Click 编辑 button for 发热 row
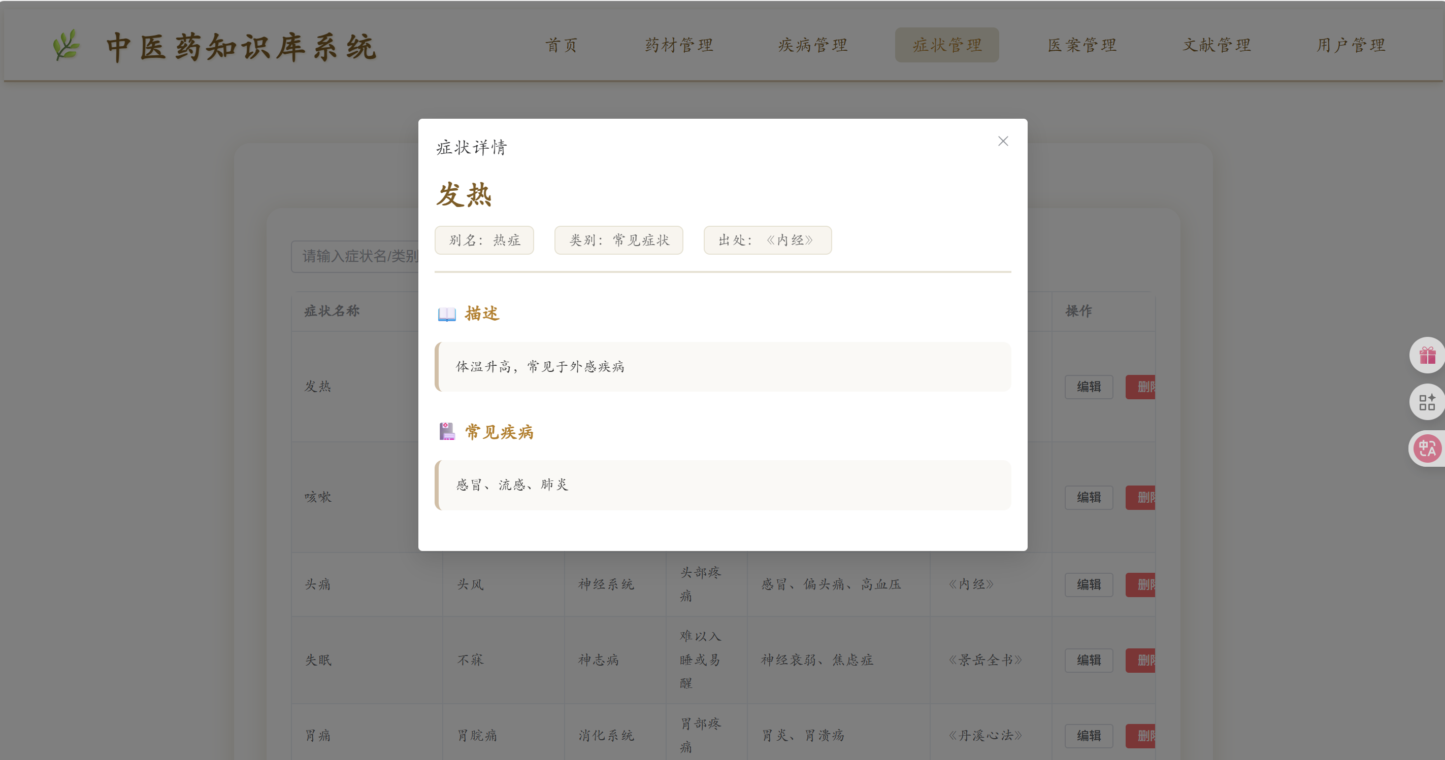This screenshot has height=760, width=1445. click(x=1088, y=387)
